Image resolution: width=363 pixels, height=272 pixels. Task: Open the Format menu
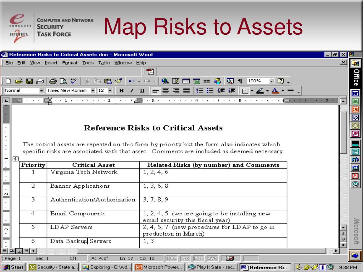(x=70, y=63)
